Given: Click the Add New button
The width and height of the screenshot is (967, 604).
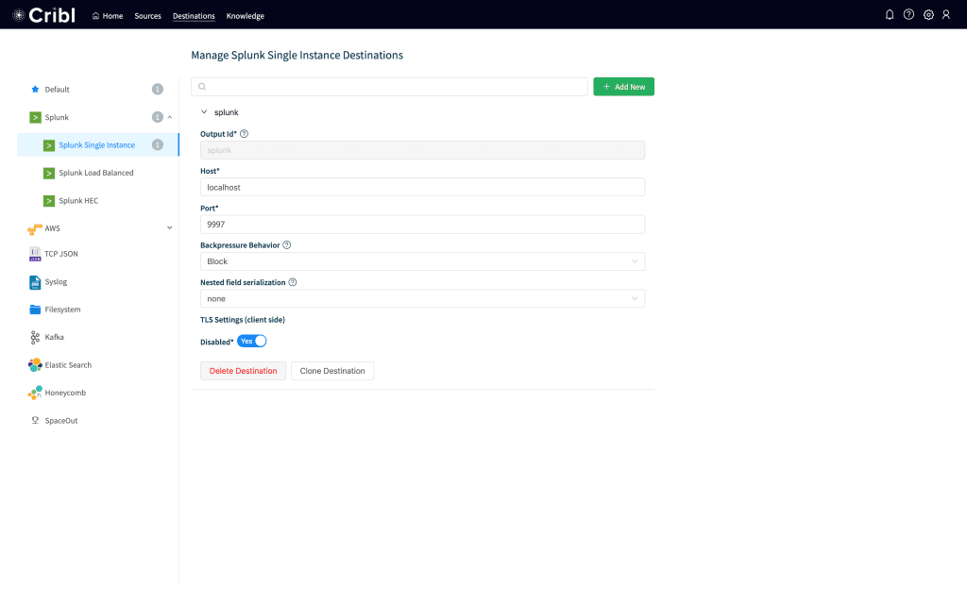Looking at the screenshot, I should 623,87.
